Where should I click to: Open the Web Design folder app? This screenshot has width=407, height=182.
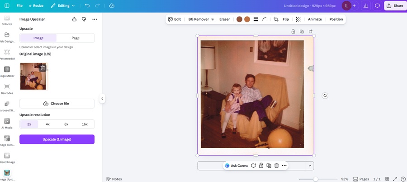pos(7,37)
